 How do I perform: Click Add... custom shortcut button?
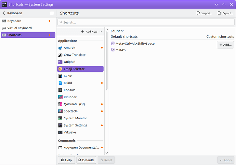click(x=225, y=45)
